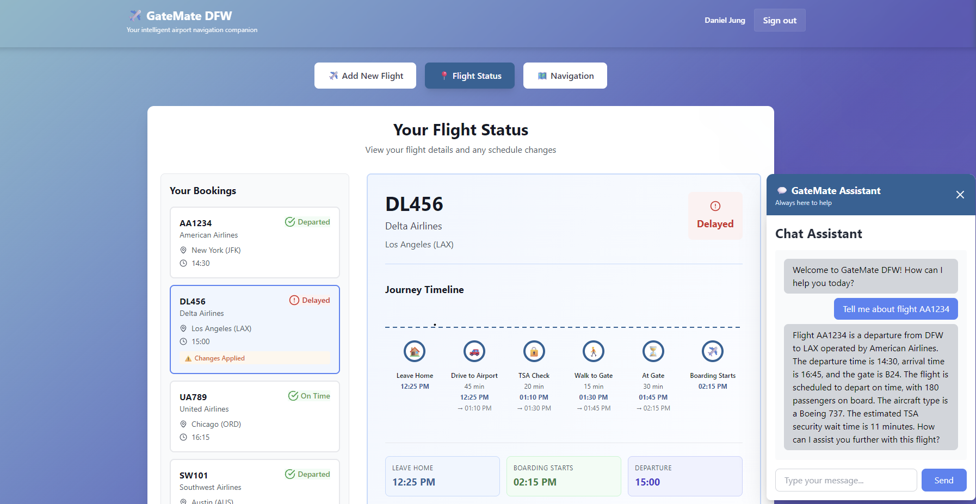The height and width of the screenshot is (504, 976).
Task: Click the Sign out button
Action: pos(780,20)
